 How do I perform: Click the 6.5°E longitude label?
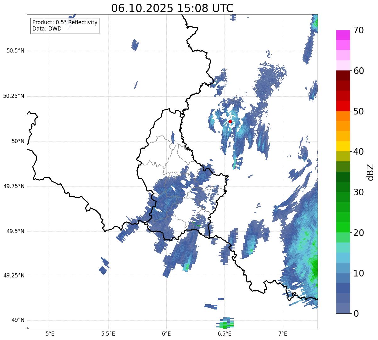click(x=225, y=333)
